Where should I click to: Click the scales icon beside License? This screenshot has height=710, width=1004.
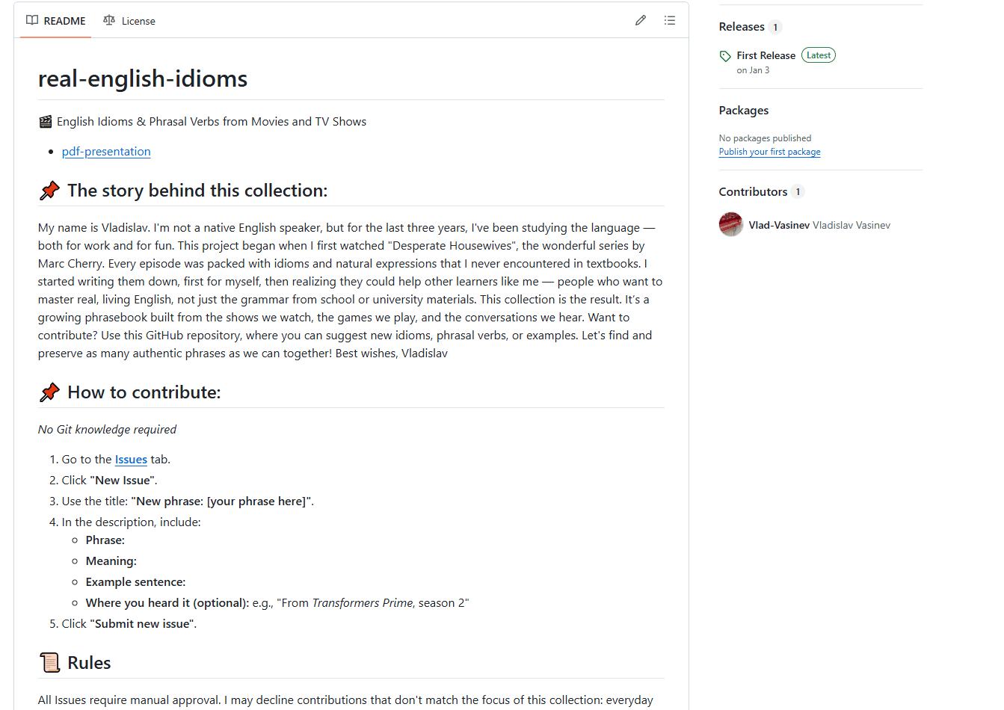(109, 21)
